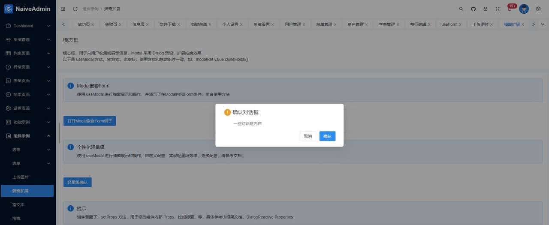Open the GitHub icon in top bar
Screen dimensions: 549x225
[x=474, y=9]
